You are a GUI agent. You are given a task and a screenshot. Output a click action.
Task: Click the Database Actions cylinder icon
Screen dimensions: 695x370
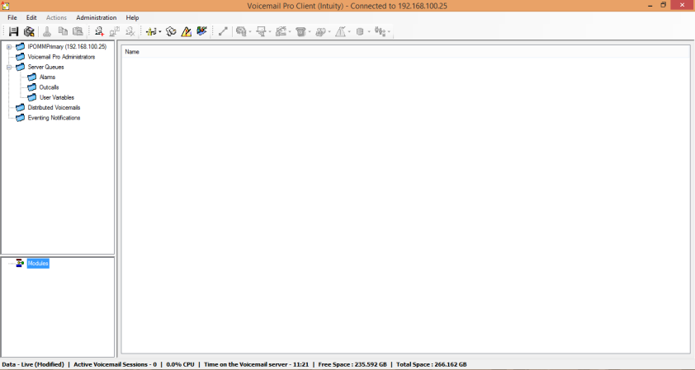(361, 31)
